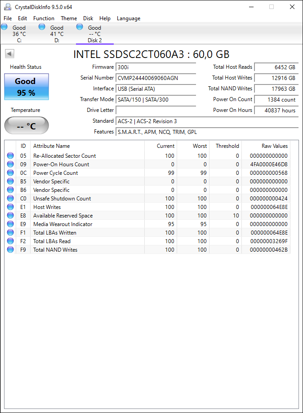Click the Interface field USB (Serial ATA)
303x413 pixels.
pyautogui.click(x=156, y=89)
